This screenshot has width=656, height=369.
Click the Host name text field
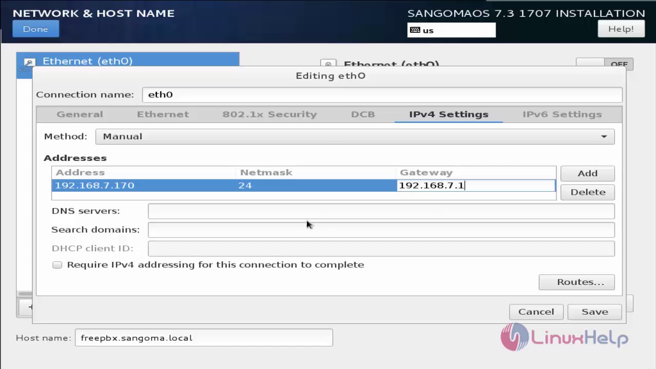[203, 338]
